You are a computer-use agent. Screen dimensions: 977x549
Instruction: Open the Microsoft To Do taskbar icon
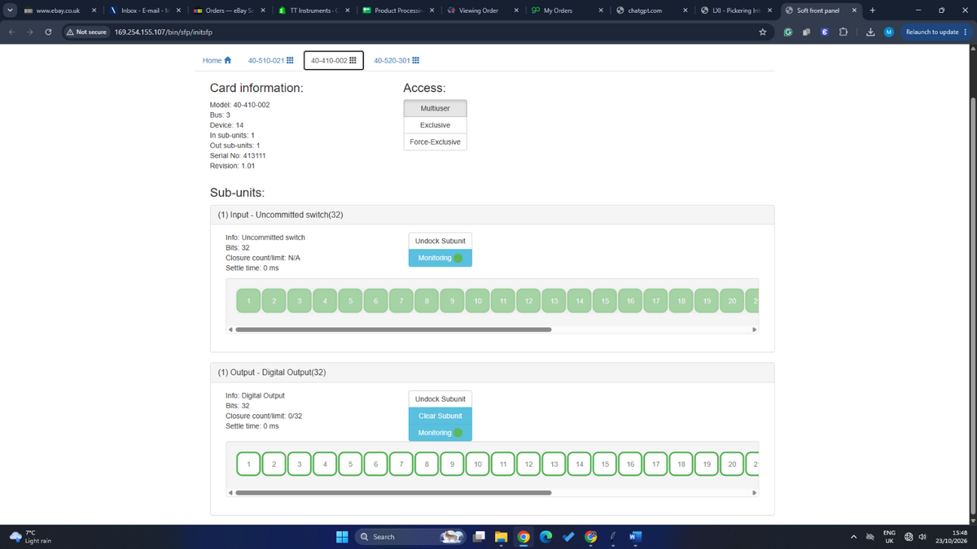(569, 537)
